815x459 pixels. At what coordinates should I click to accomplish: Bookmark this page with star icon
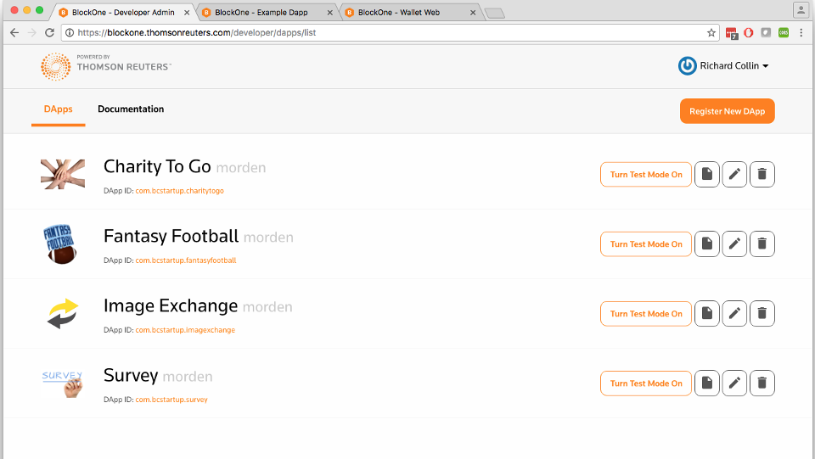[711, 33]
